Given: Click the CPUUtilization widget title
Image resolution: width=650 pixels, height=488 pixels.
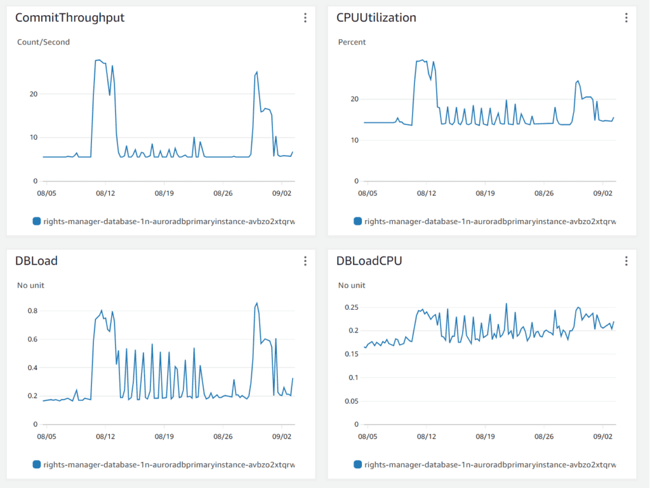Looking at the screenshot, I should tap(376, 18).
